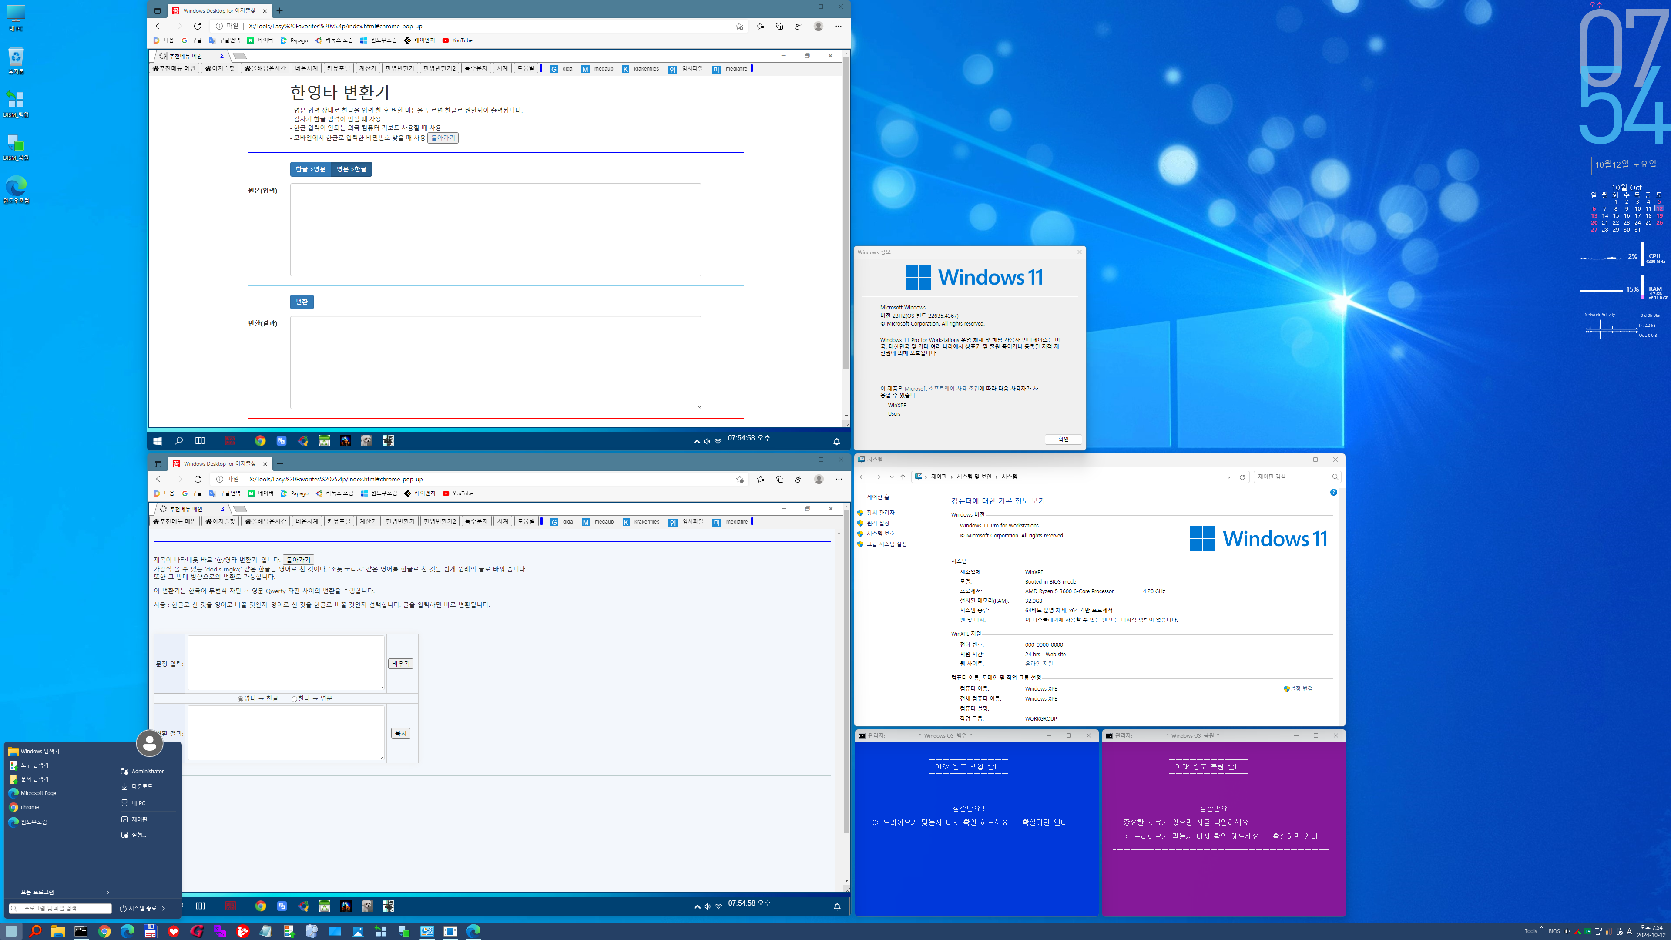
Task: Select the 내 PC desktop icon
Action: (16, 18)
